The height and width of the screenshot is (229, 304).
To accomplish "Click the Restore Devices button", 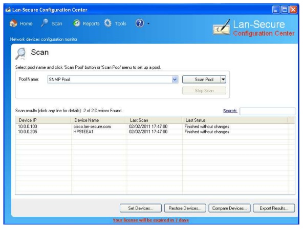I will (x=185, y=208).
